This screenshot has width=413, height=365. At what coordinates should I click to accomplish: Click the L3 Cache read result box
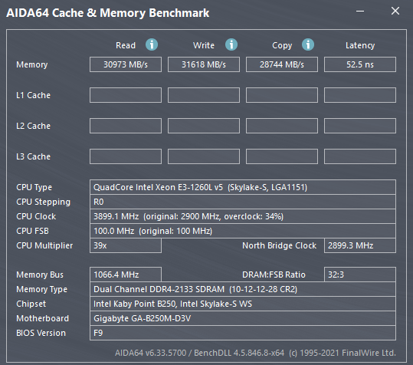click(126, 156)
